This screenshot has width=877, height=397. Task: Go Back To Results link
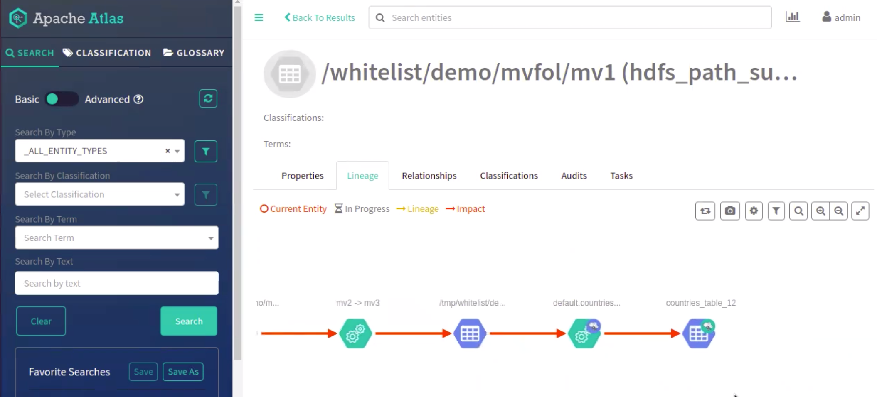[x=319, y=17]
